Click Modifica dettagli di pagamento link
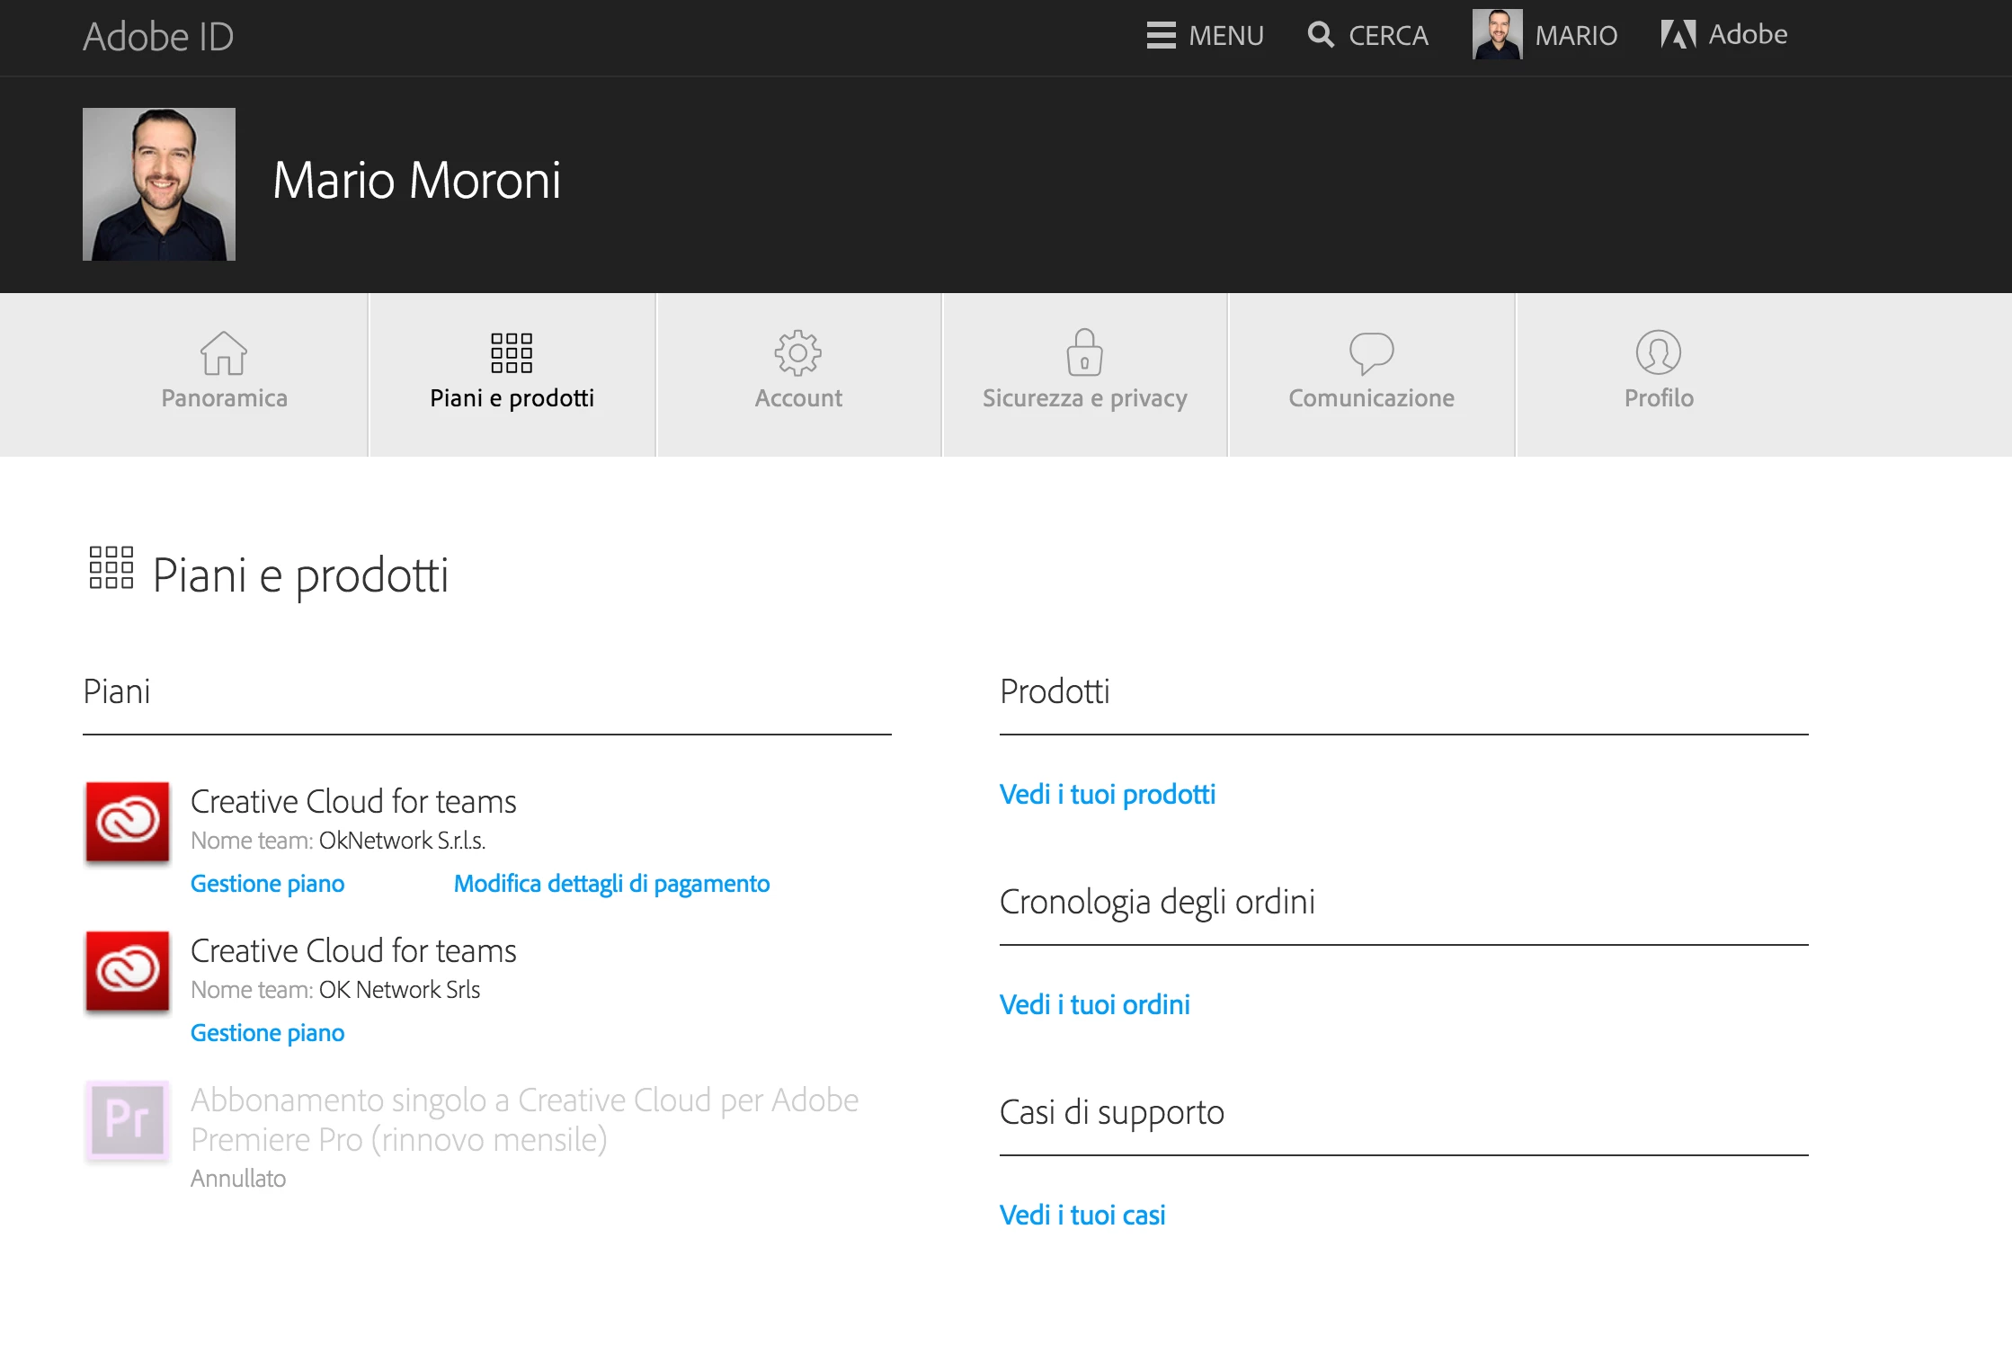 [611, 884]
